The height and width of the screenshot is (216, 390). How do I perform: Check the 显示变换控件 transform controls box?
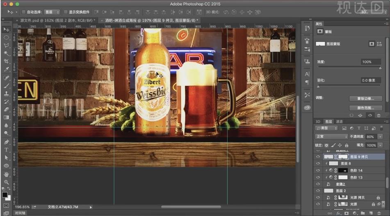pyautogui.click(x=66, y=12)
